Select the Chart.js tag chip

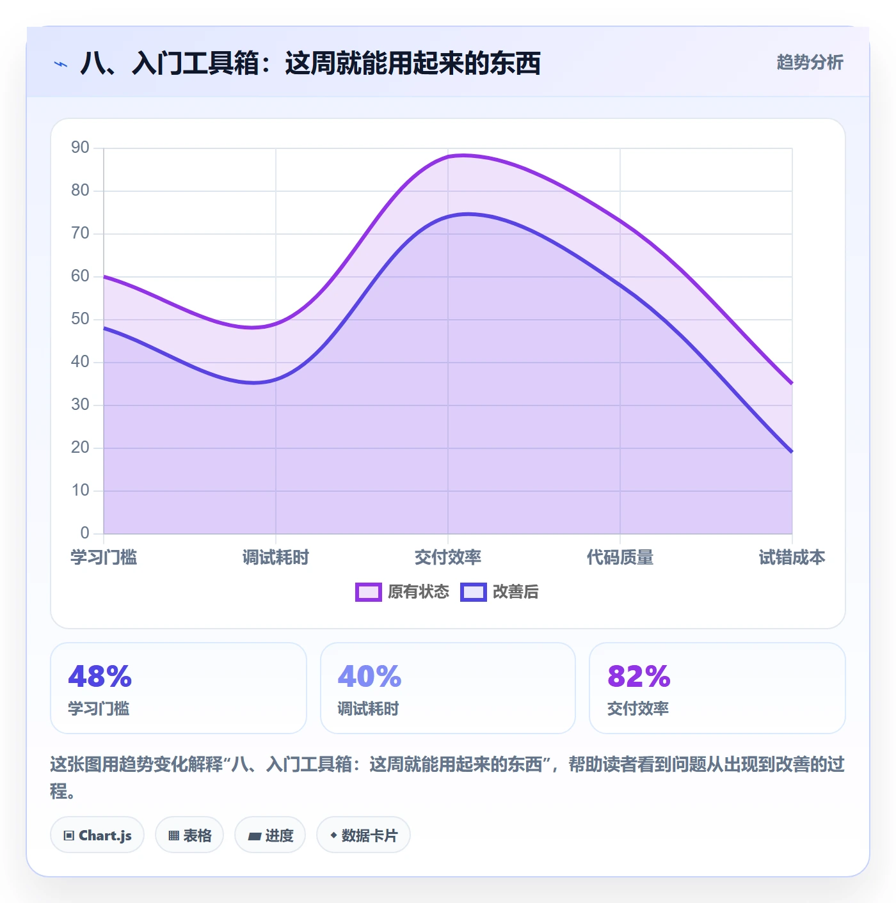pos(97,835)
